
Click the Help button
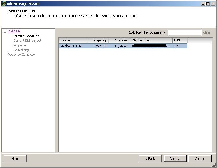(15, 159)
